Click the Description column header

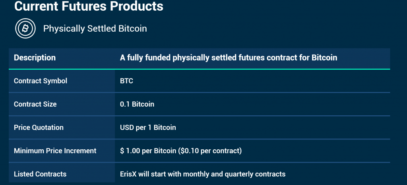point(35,58)
